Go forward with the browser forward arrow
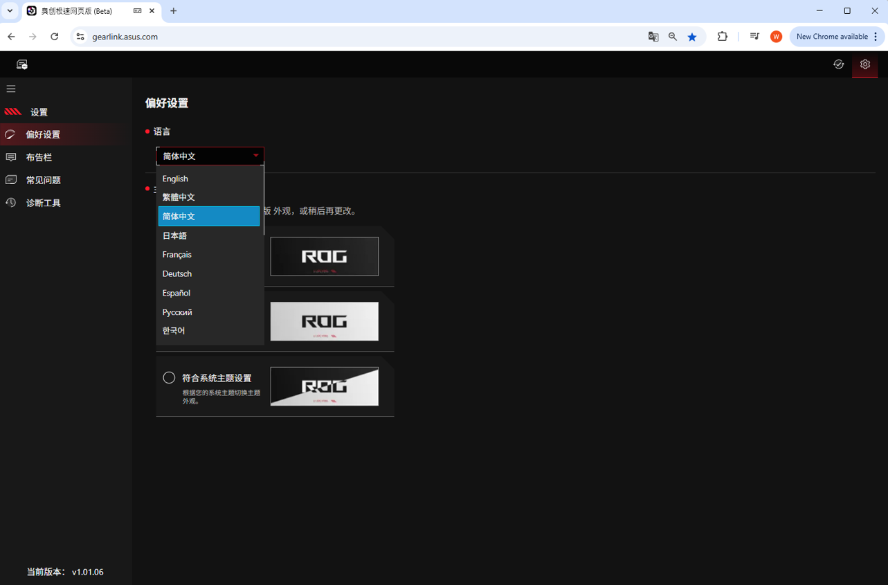Viewport: 888px width, 585px height. [x=33, y=37]
